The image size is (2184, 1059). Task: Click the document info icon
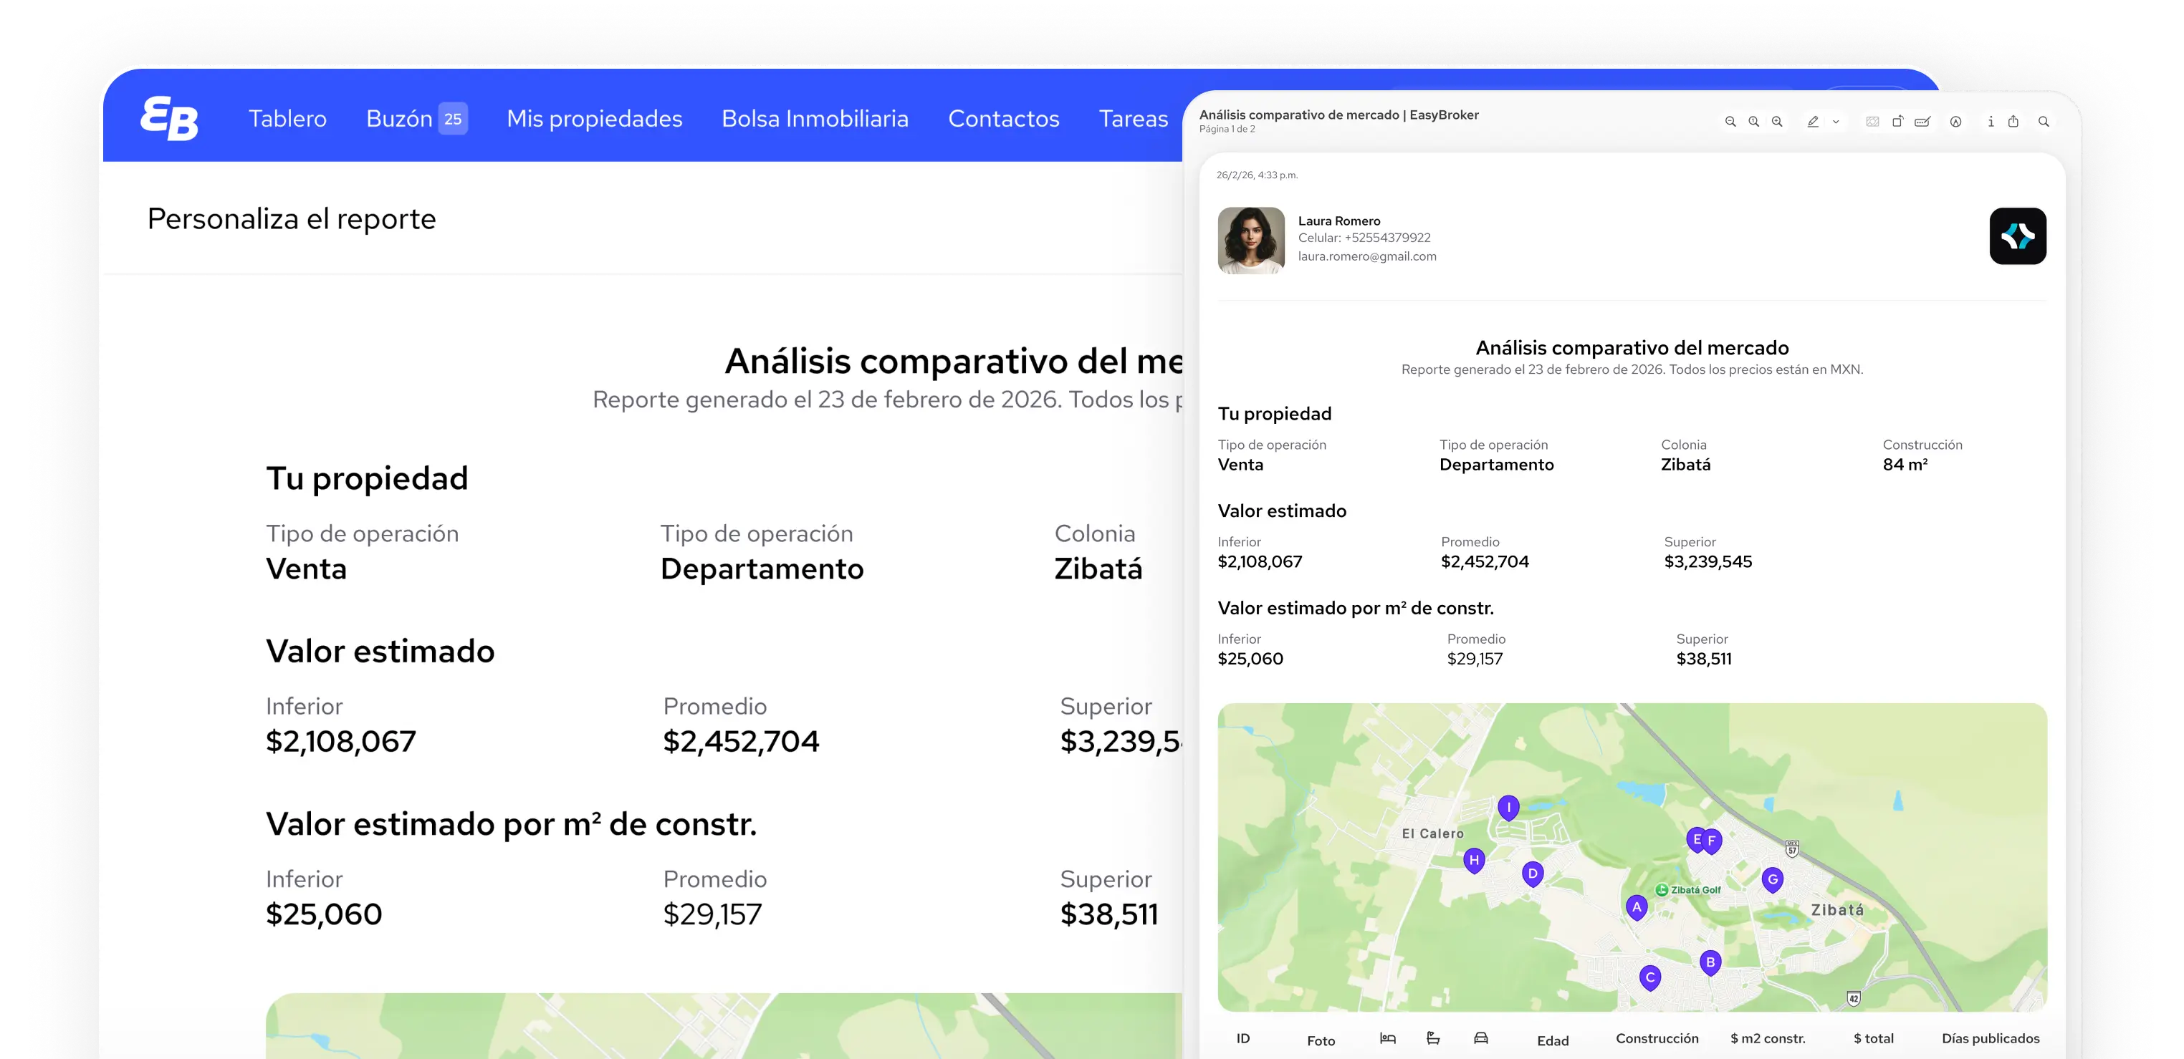(1991, 122)
